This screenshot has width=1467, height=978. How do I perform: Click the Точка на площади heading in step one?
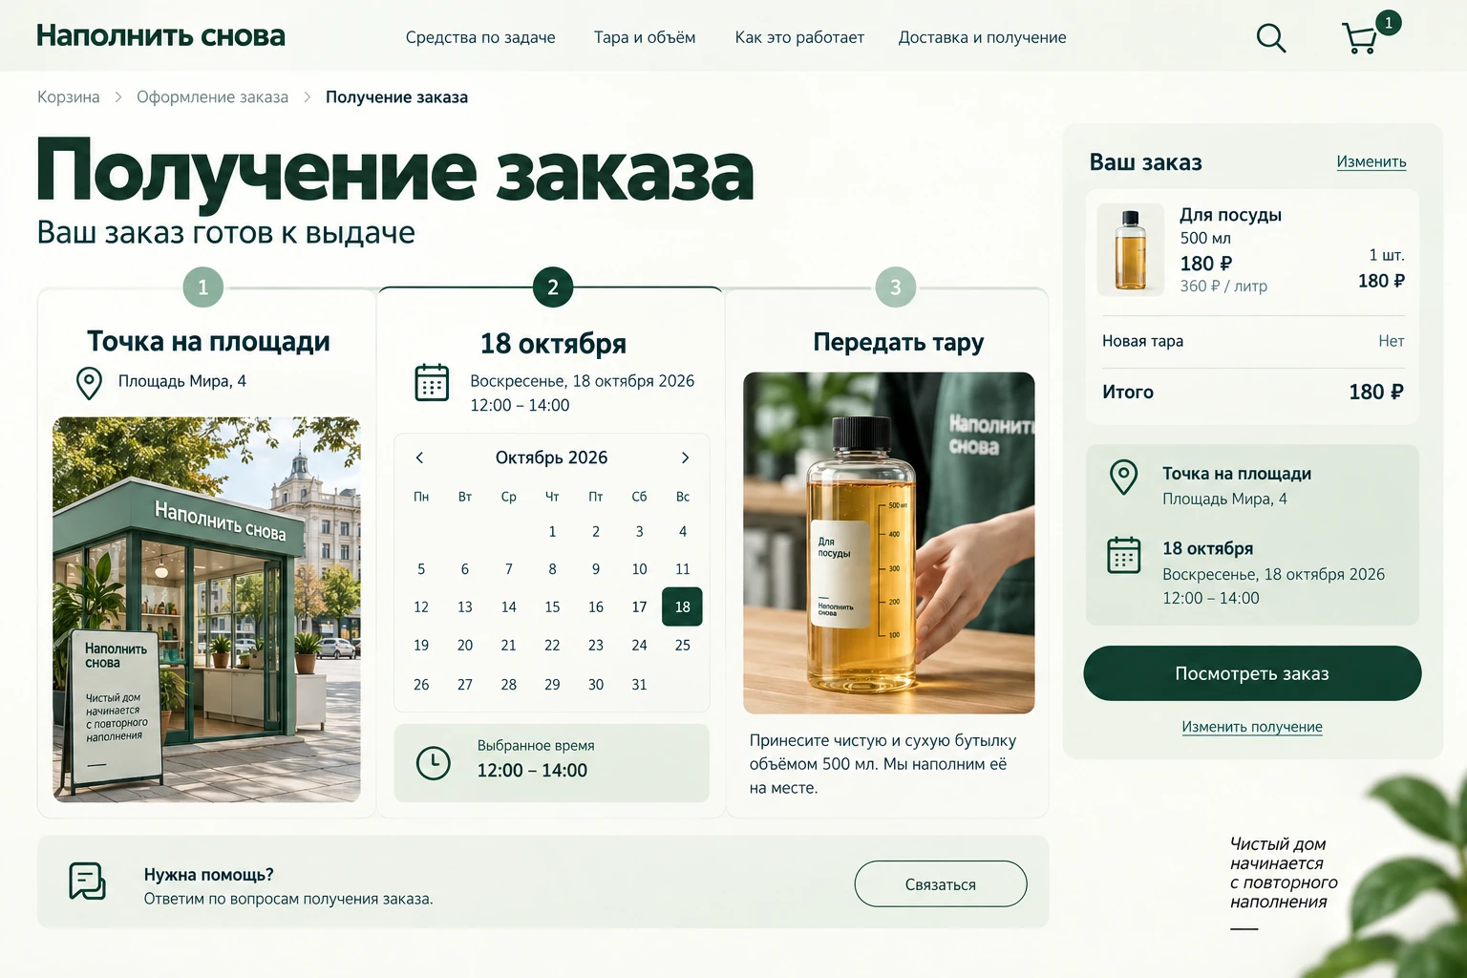point(208,341)
